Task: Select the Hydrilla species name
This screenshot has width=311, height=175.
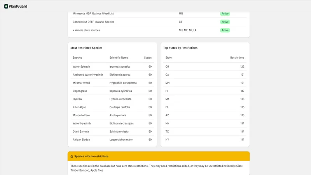Action: pos(77,99)
